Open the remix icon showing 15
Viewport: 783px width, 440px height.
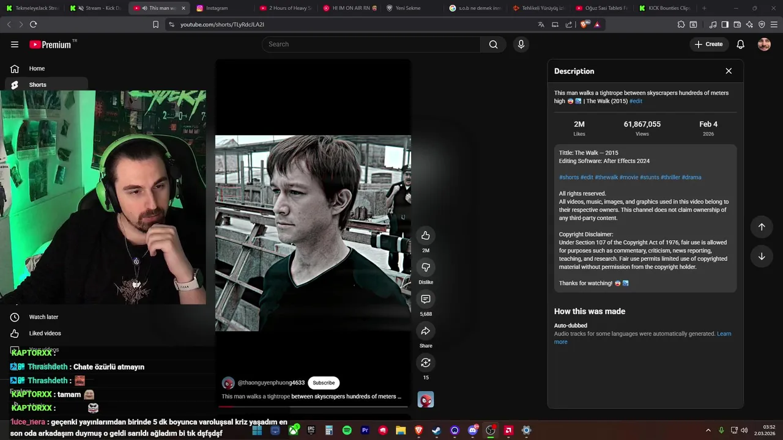click(x=426, y=362)
